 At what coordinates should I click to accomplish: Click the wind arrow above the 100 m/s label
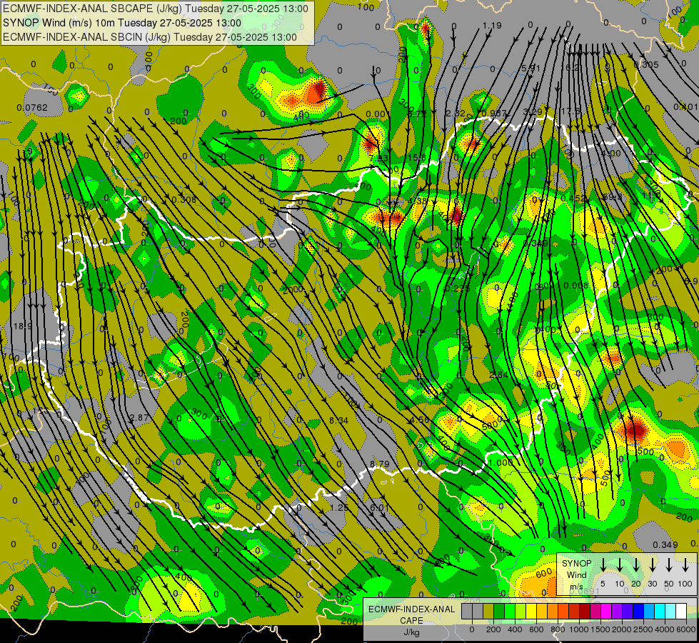pyautogui.click(x=685, y=565)
